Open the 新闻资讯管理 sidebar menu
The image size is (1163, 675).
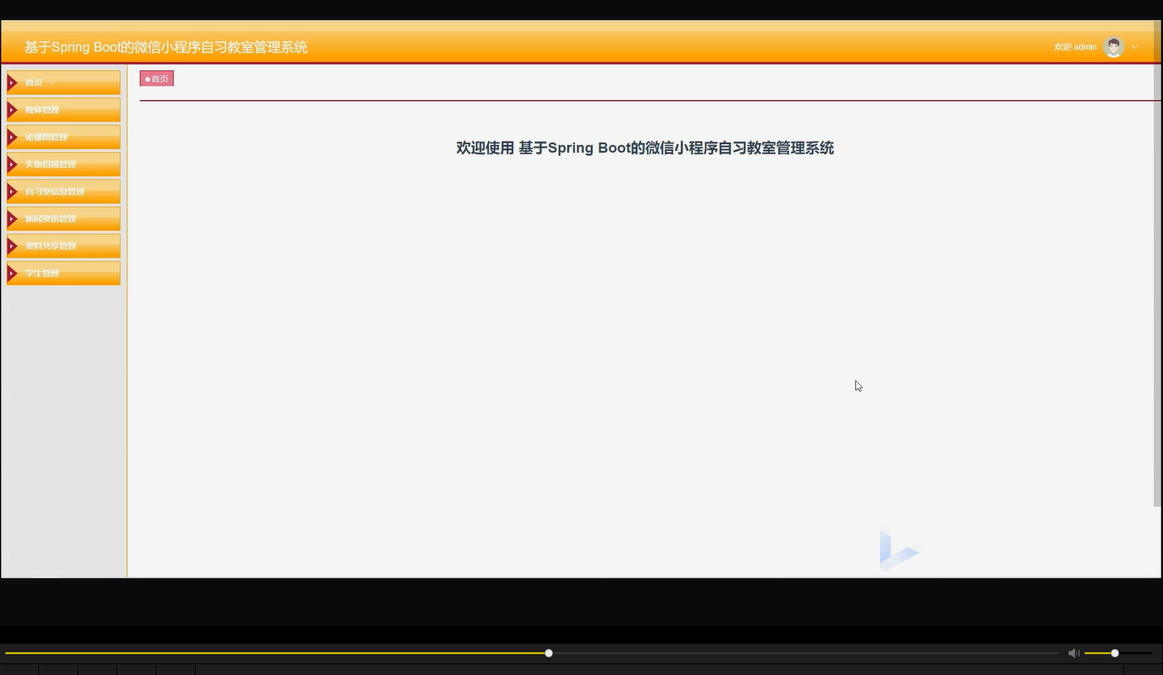64,219
